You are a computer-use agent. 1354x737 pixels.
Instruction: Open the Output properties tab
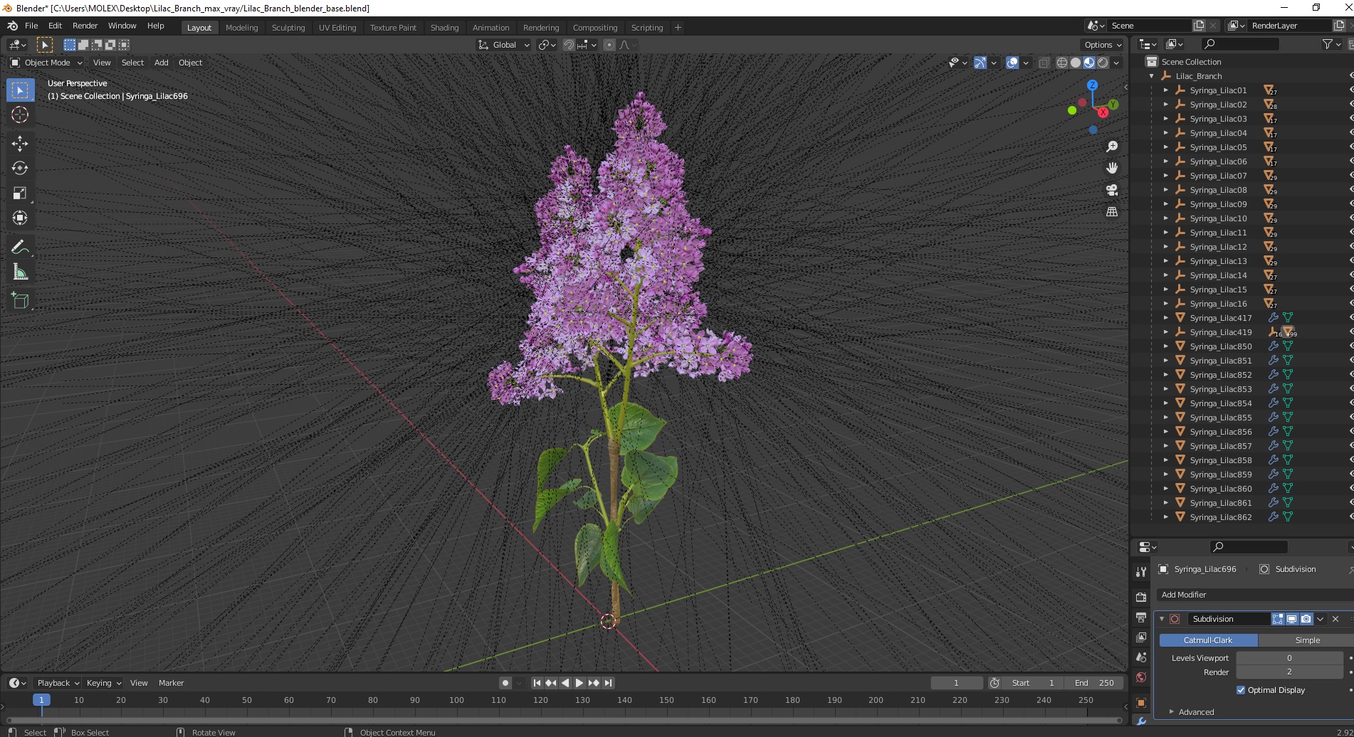(1141, 617)
